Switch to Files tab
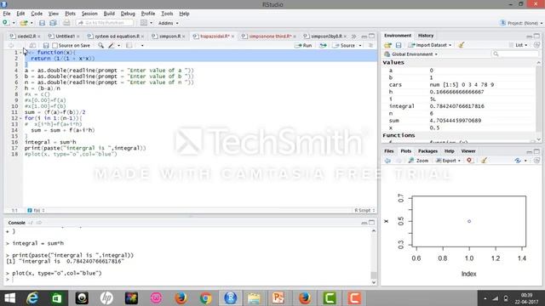545x306 pixels. click(x=388, y=151)
